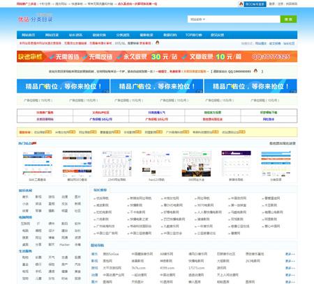Click the QQ account login button
This screenshot has height=284, width=314.
tap(255, 4)
